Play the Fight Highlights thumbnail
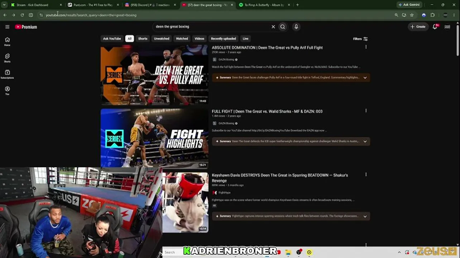 point(154,138)
